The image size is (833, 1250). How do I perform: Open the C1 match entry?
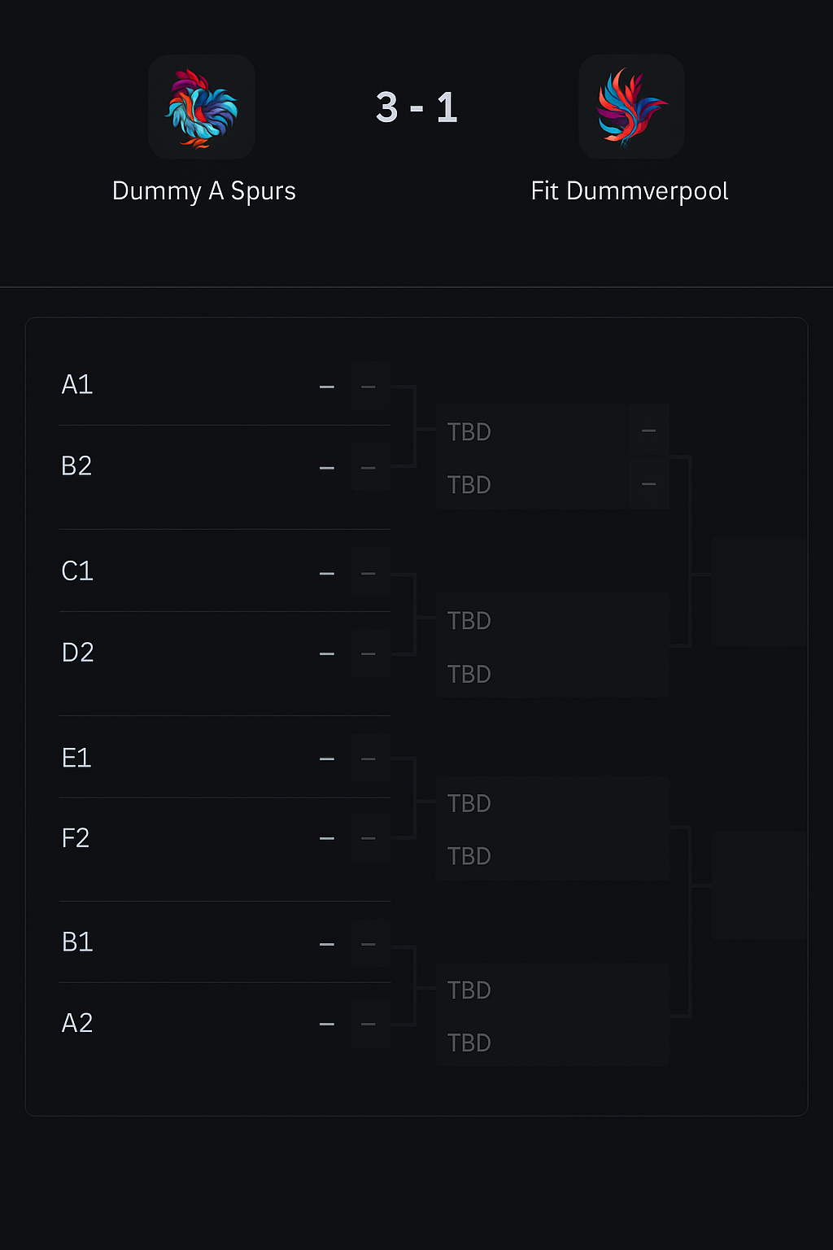[x=78, y=570]
